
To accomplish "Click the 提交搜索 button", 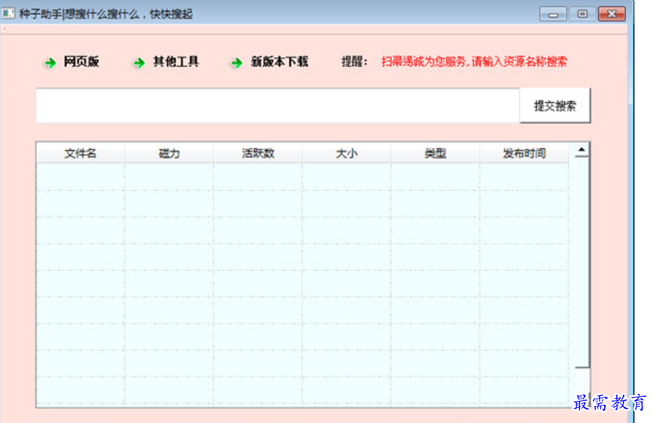I will 555,106.
